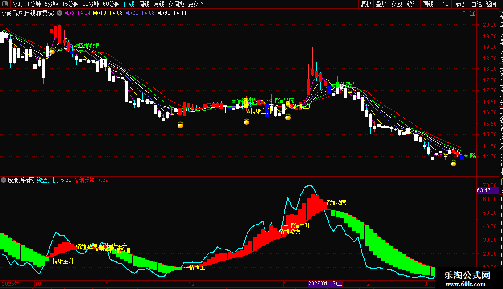Image resolution: width=503 pixels, height=289 pixels.
Task: Click the 资金共振: 5.68 indicator value
Action: pyautogui.click(x=54, y=180)
